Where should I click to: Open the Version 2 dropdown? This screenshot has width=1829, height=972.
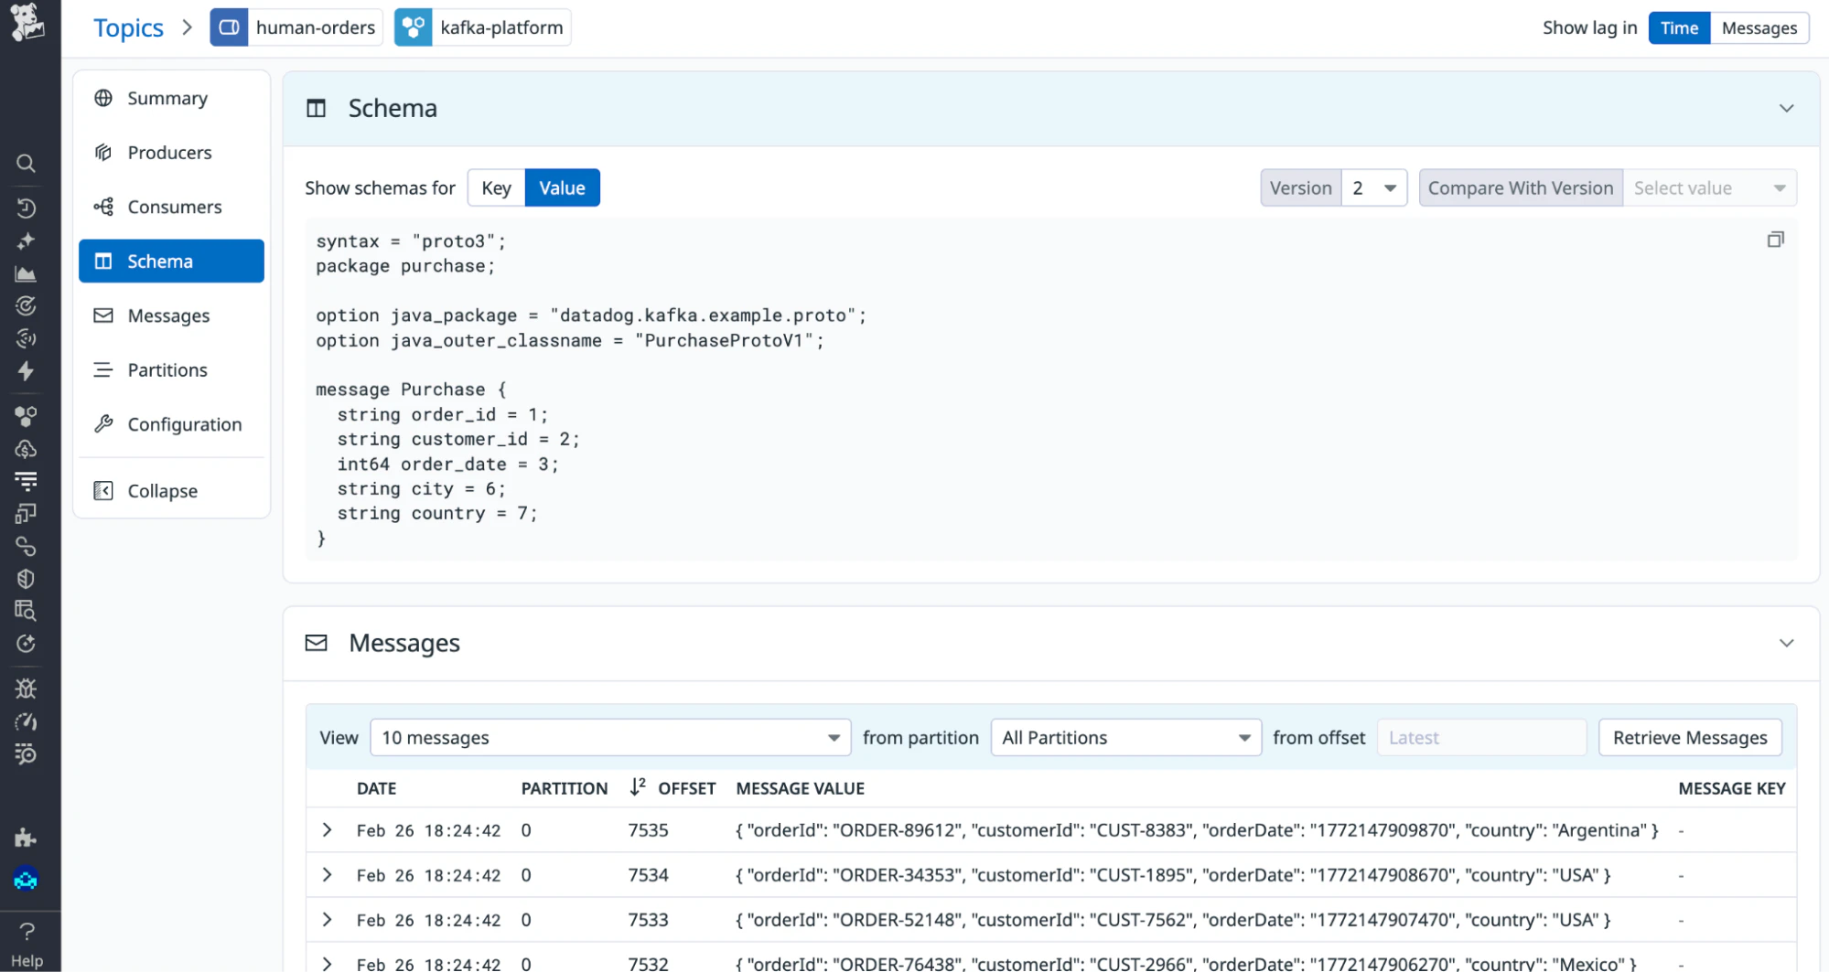tap(1373, 188)
